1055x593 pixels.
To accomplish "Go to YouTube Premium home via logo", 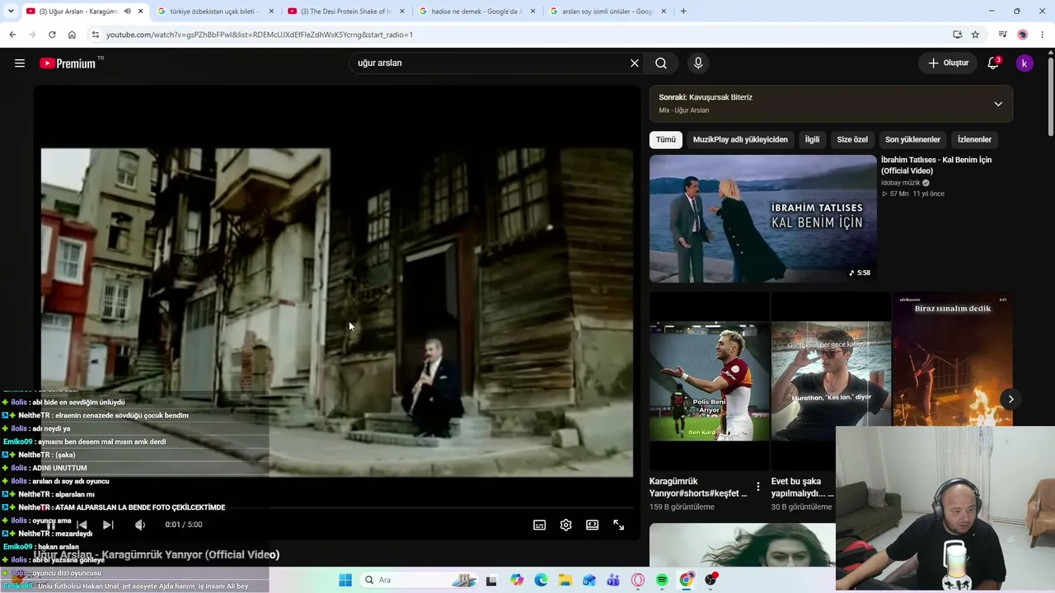I will 68,63.
